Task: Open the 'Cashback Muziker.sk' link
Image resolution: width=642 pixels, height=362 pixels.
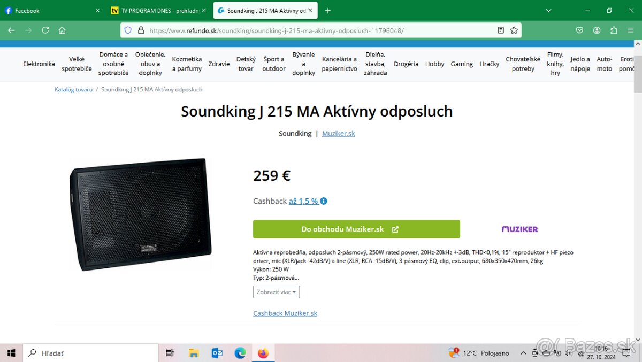Action: coord(285,313)
